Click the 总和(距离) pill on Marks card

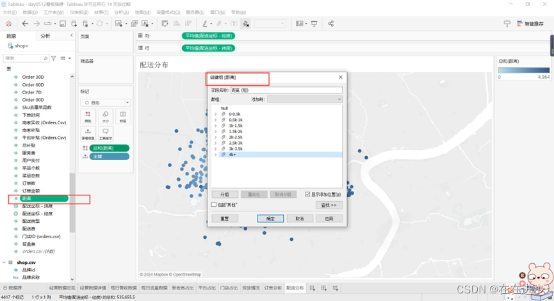tap(109, 148)
